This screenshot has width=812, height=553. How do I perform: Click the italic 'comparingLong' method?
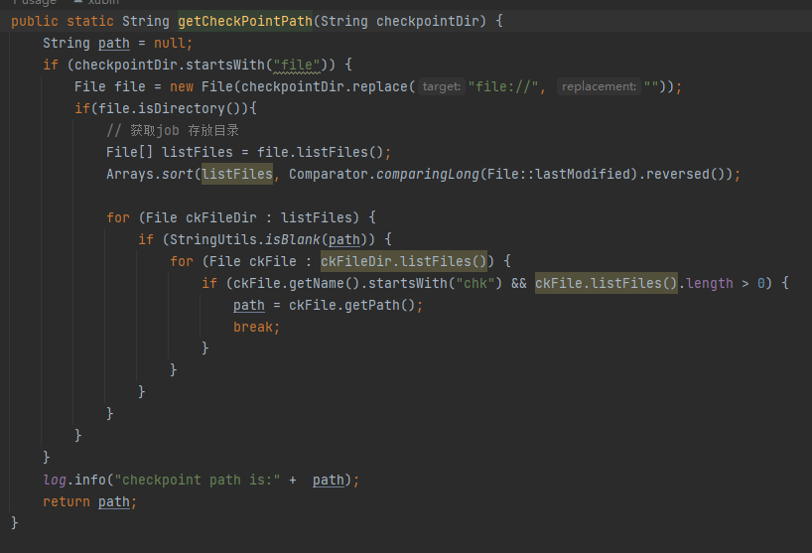click(x=428, y=174)
